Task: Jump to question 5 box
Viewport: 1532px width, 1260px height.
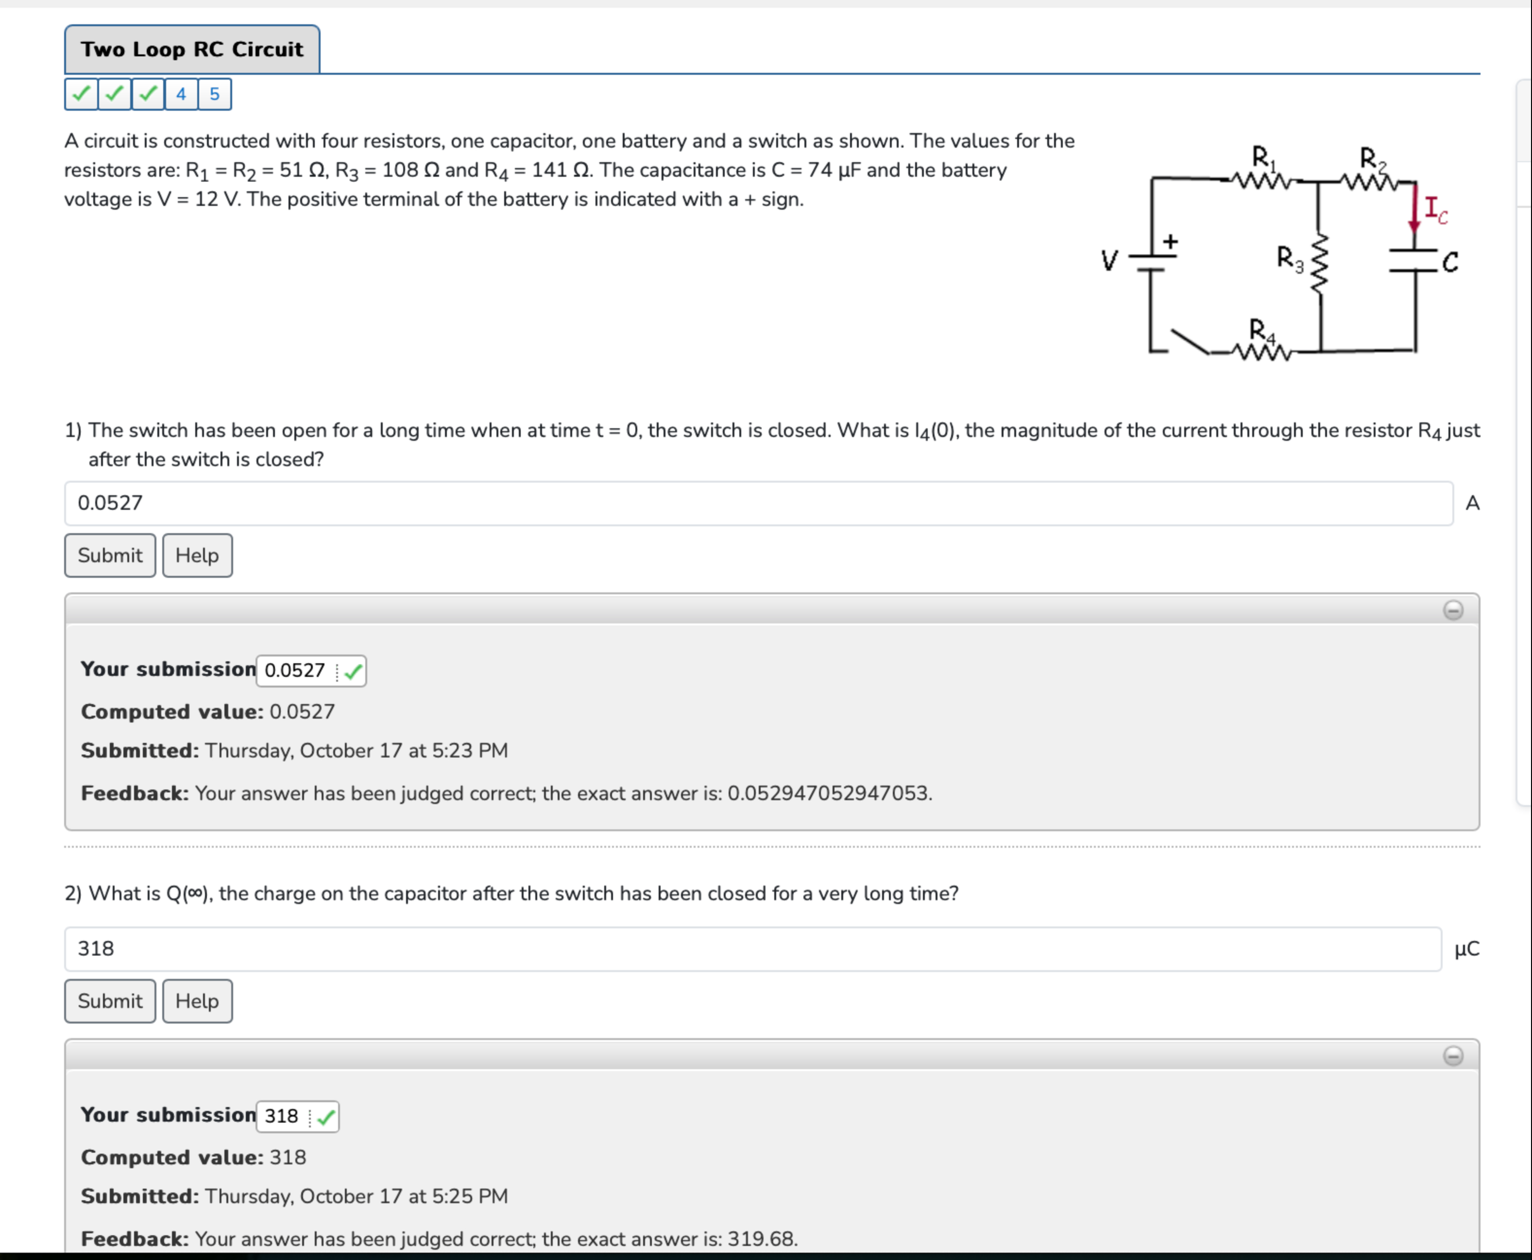Action: (x=215, y=94)
